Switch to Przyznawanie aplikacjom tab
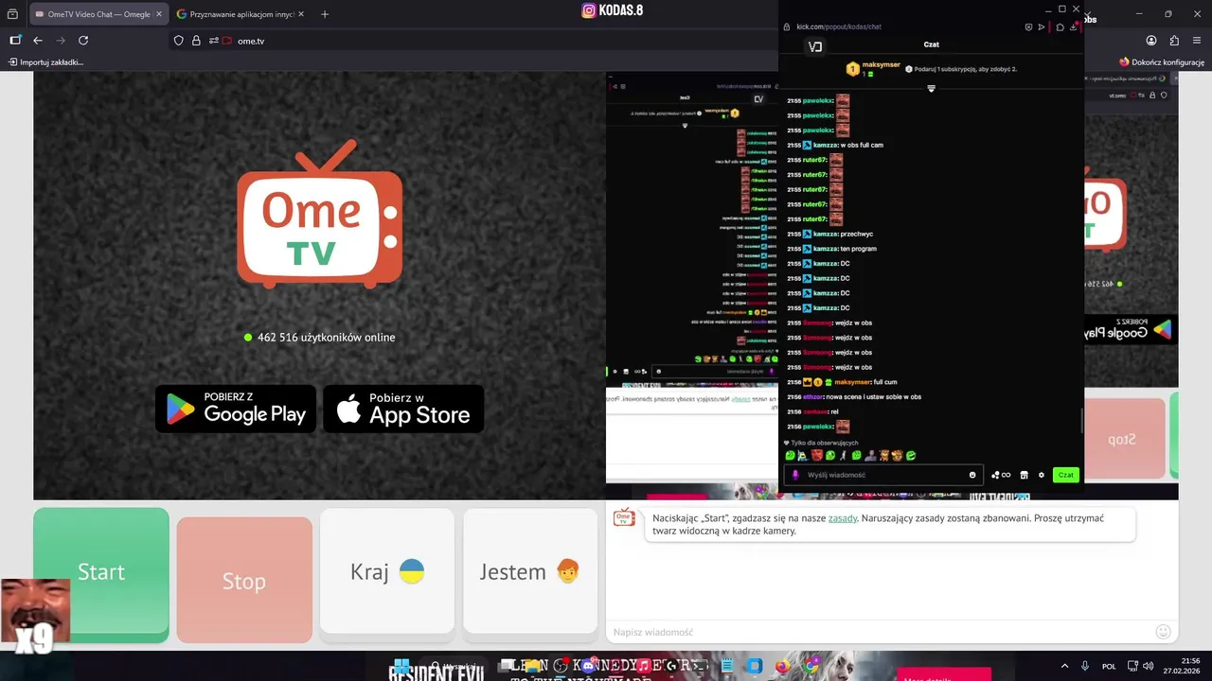The image size is (1212, 681). coord(241,14)
